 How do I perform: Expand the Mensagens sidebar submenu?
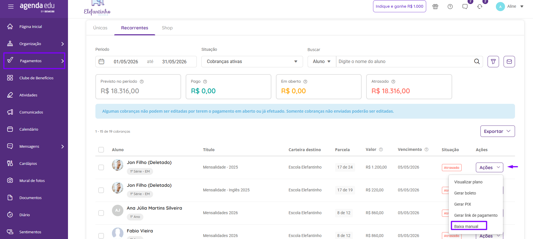tap(63, 147)
